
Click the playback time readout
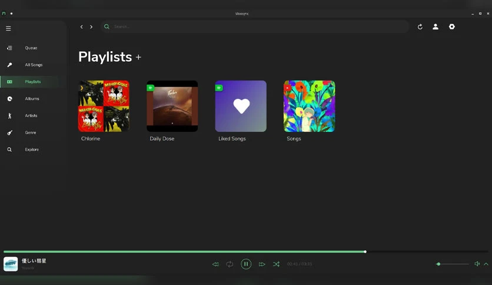pos(300,264)
